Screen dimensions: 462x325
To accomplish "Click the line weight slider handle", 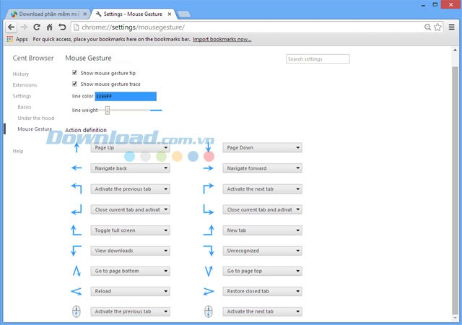I will coord(108,110).
